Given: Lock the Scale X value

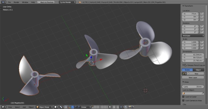Looking at the screenshot, I should pos(202,42).
